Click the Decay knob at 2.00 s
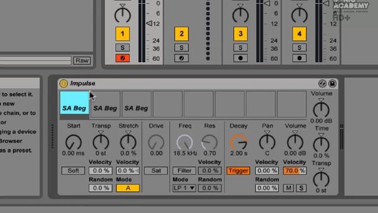 [x=239, y=142]
